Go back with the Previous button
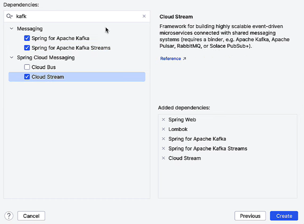 (250, 216)
